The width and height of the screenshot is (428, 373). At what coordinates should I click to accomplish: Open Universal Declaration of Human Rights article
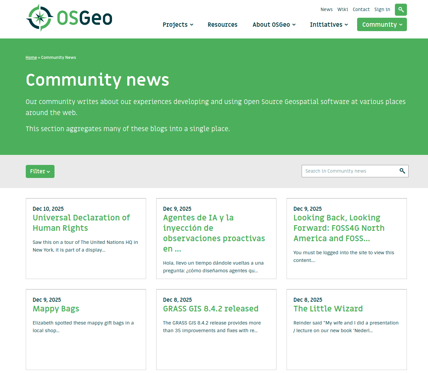81,223
